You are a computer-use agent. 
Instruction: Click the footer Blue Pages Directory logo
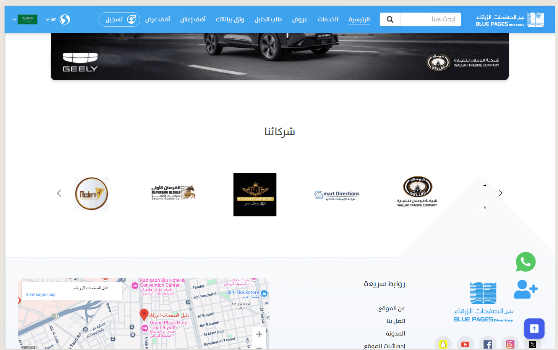coord(483,302)
